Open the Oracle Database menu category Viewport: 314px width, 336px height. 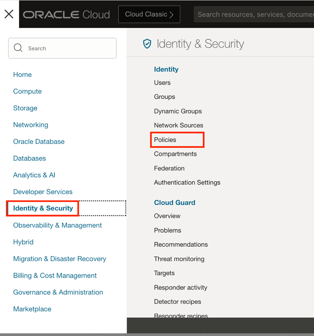[x=39, y=142]
